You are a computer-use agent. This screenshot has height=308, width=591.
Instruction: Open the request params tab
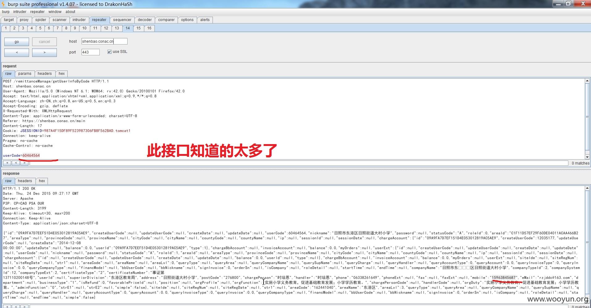[25, 74]
